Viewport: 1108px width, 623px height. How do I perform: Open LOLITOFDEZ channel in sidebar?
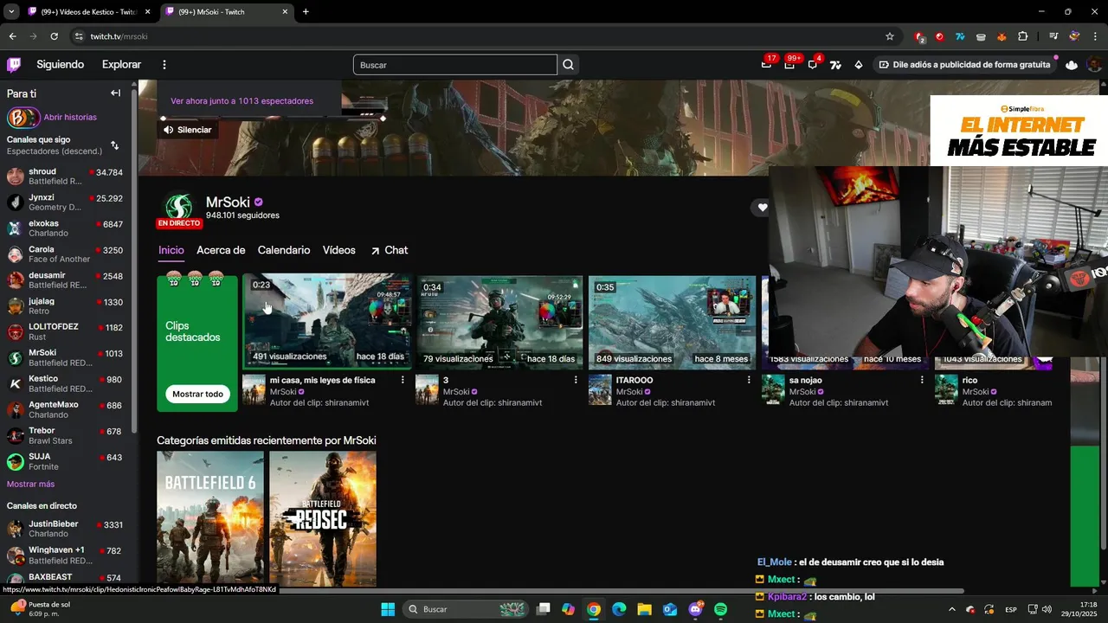click(x=66, y=332)
